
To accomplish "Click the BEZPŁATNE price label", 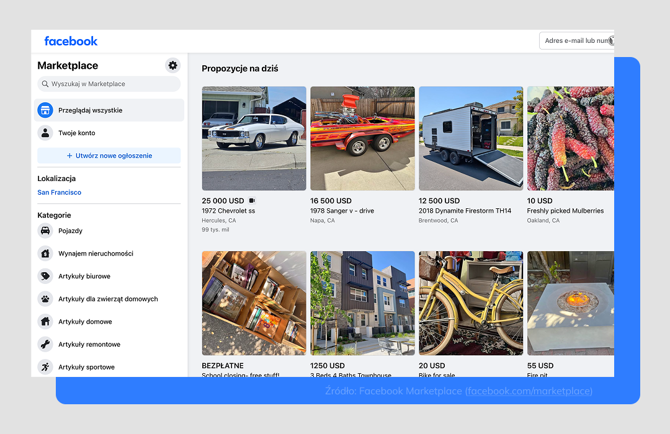I will point(223,366).
